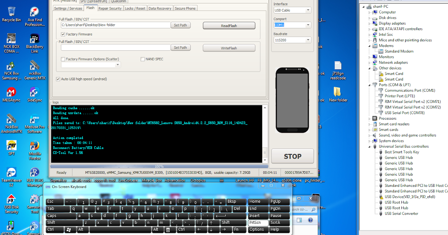Select USB Serial Port (COM78) entry
Image resolution: width=448 pixels, height=235 pixels.
pyautogui.click(x=404, y=113)
